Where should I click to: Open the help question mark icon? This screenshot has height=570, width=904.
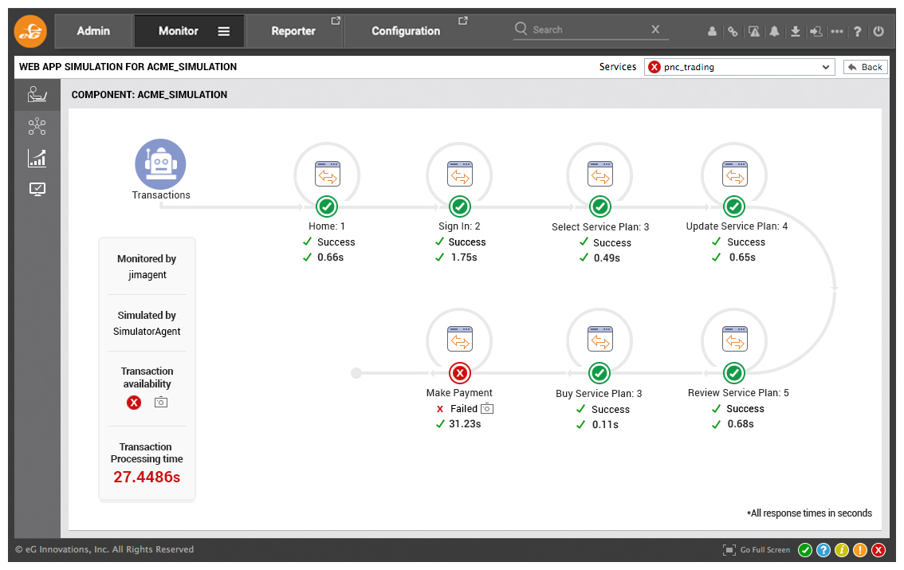point(857,31)
